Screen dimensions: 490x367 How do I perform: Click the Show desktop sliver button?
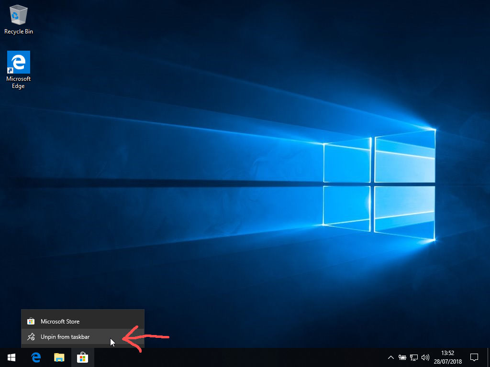tap(489, 357)
